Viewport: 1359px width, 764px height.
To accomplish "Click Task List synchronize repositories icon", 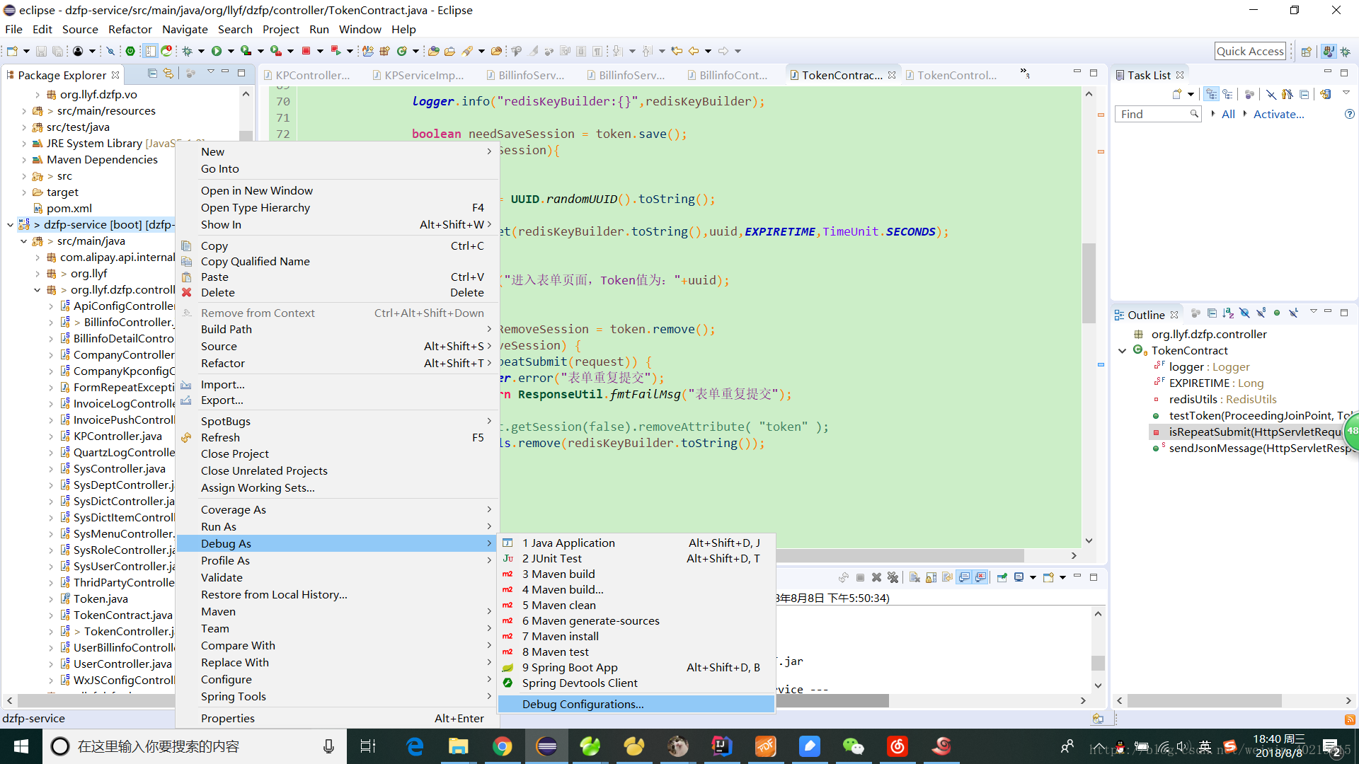I will (1326, 94).
